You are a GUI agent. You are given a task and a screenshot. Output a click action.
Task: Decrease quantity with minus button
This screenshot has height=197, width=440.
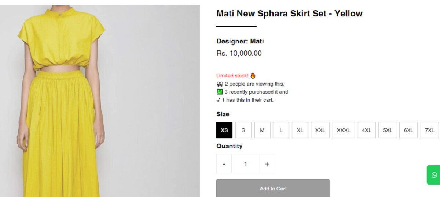pos(224,164)
